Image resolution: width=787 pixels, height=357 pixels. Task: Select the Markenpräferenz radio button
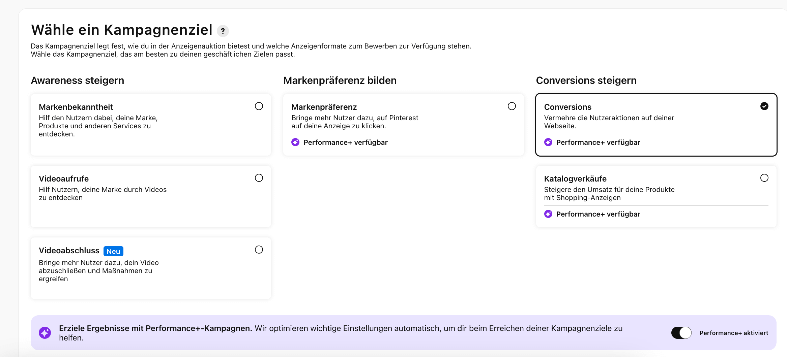[512, 106]
